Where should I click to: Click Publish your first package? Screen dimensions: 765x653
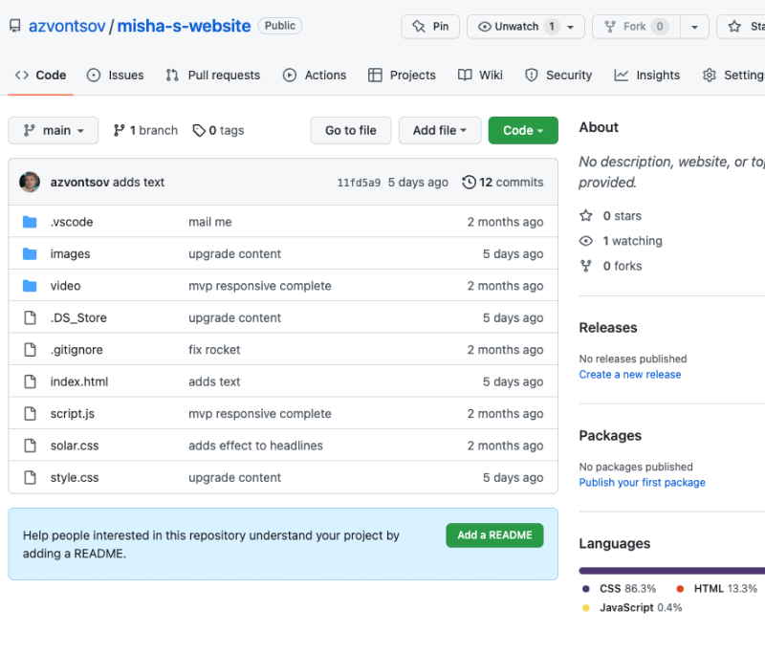(x=642, y=482)
